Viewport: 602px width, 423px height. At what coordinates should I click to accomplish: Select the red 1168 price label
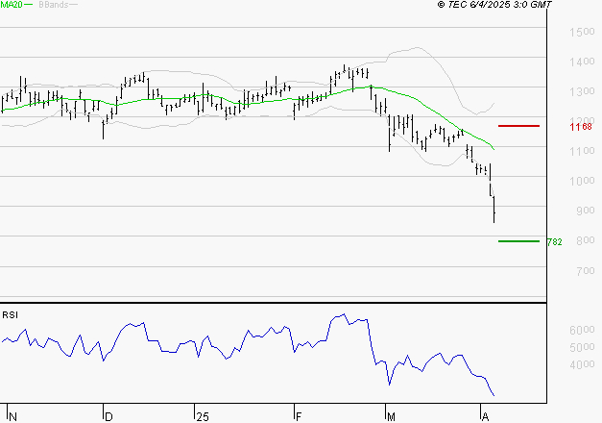click(581, 127)
